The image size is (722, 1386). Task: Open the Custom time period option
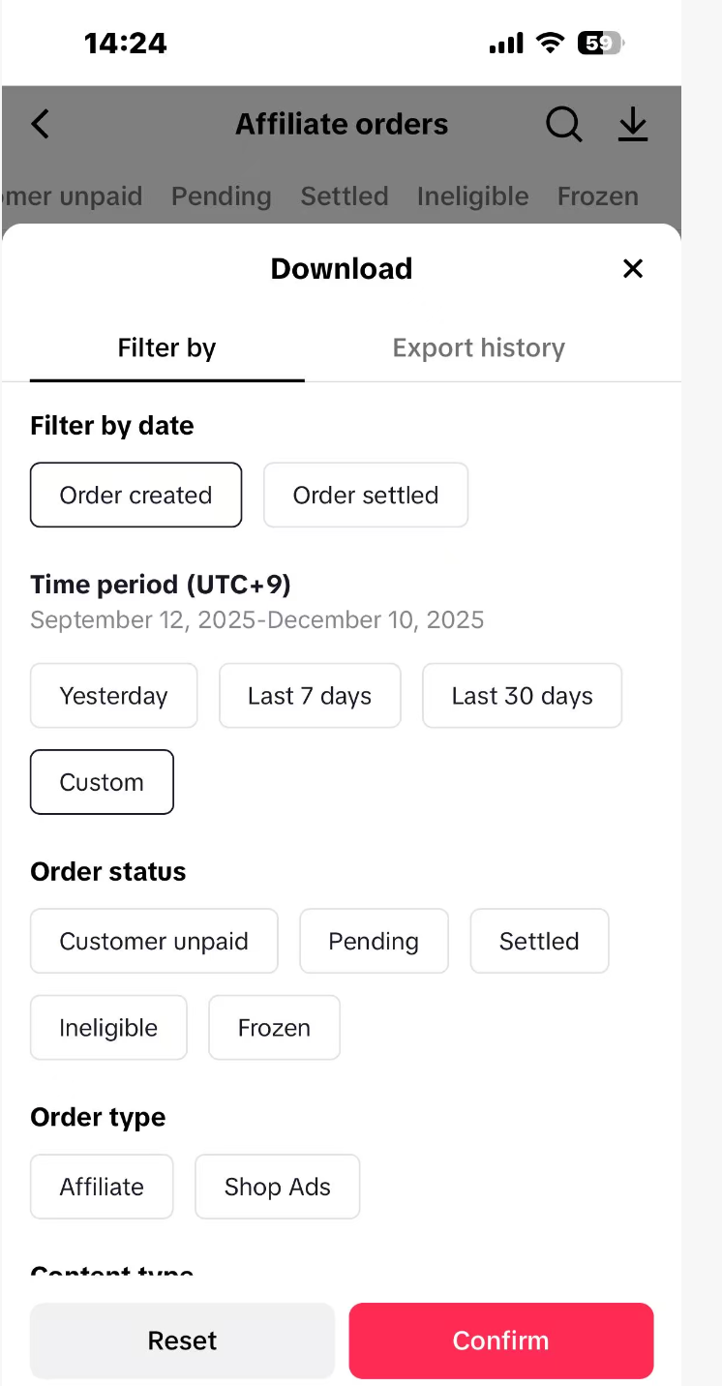tap(102, 782)
